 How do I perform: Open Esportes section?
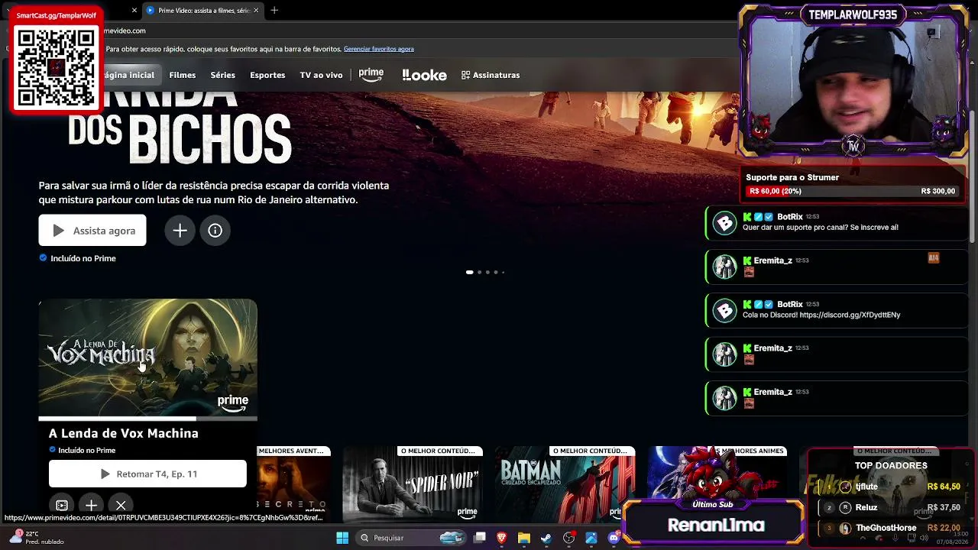pos(267,75)
